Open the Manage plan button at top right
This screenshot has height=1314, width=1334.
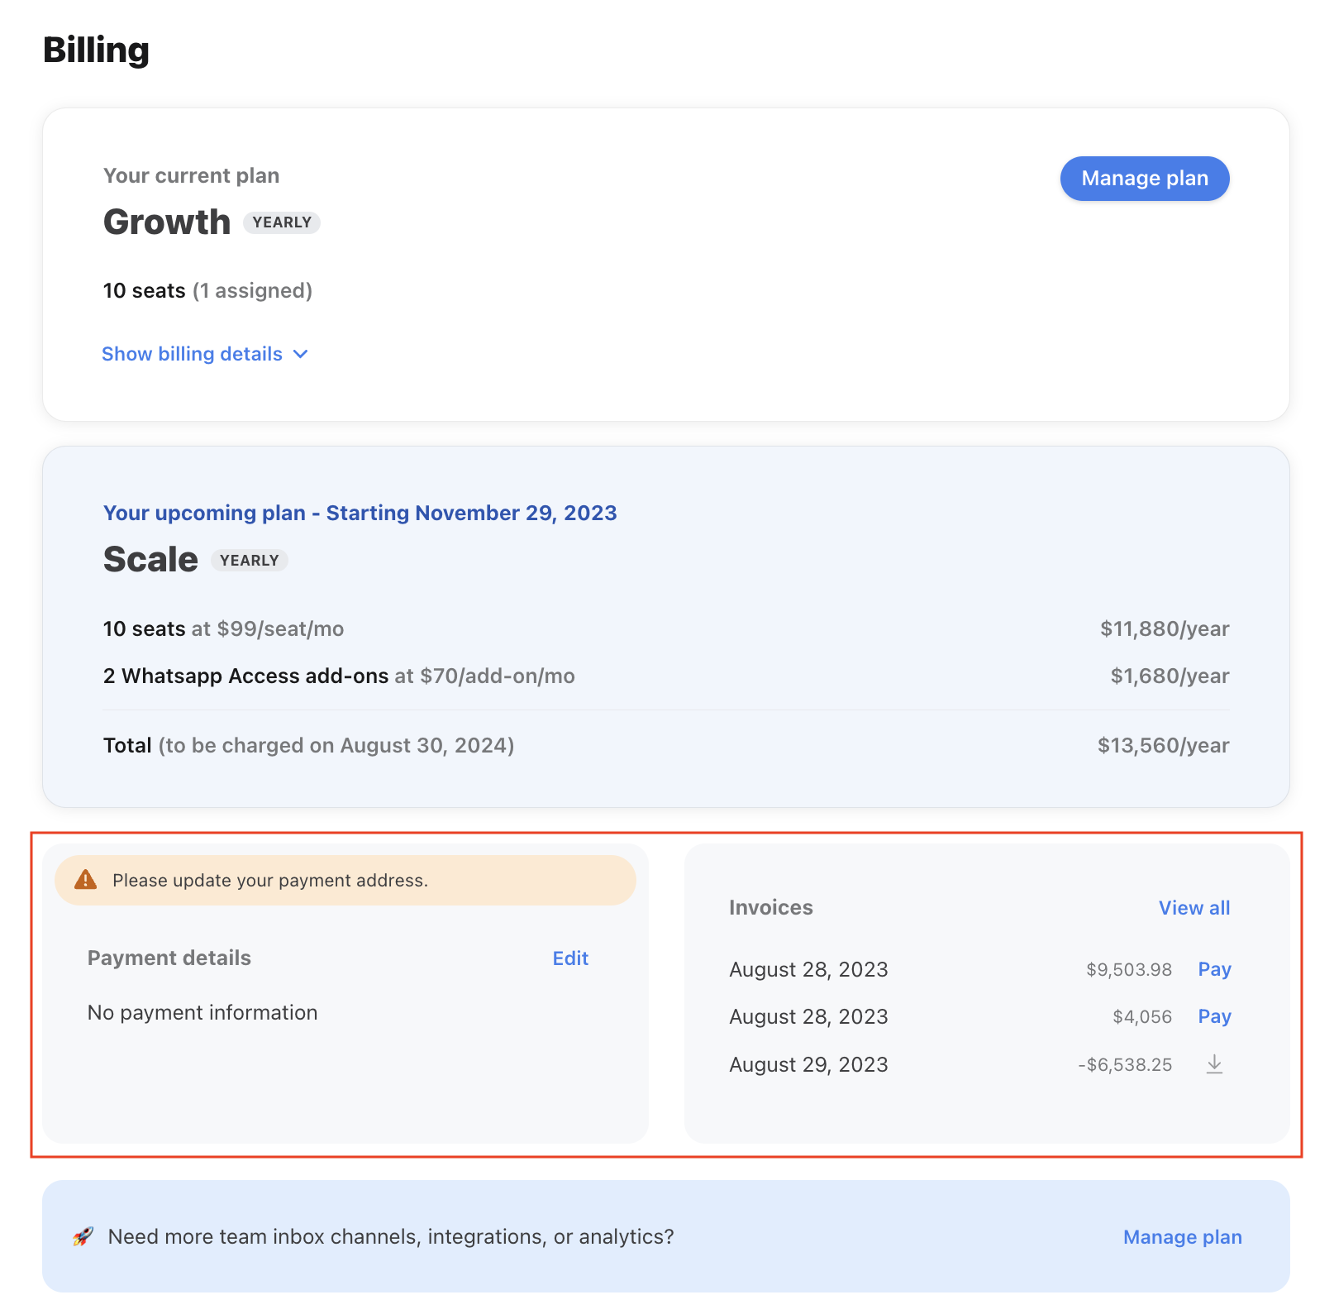(1144, 178)
